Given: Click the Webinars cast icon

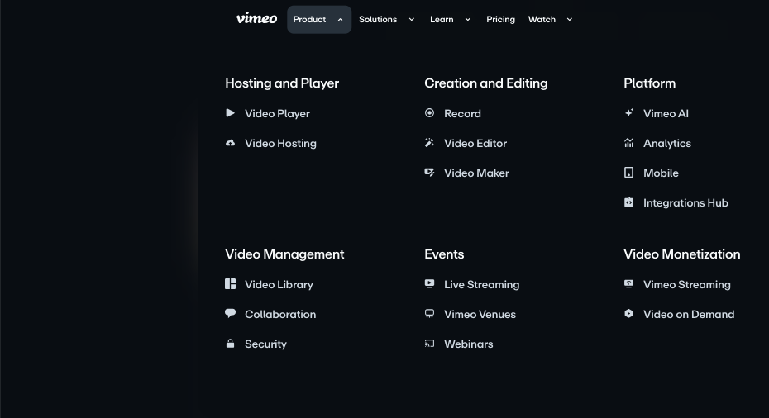Looking at the screenshot, I should [x=429, y=344].
